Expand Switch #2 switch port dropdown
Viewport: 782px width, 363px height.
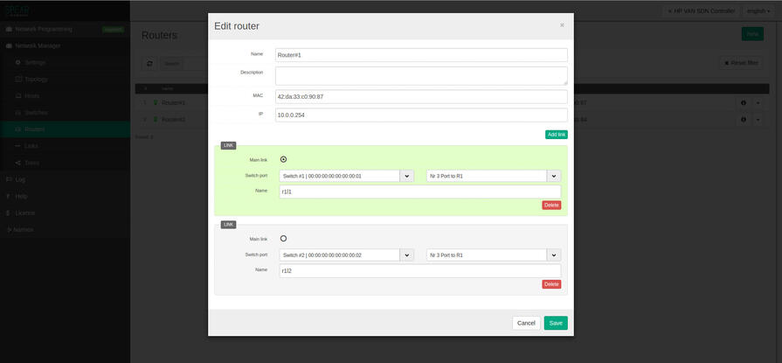pos(406,255)
